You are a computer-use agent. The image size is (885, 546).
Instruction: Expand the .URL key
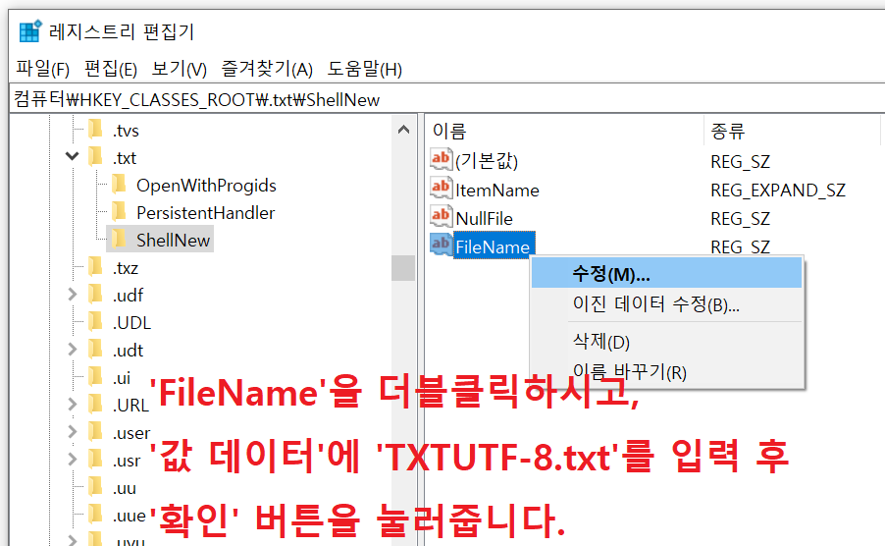(x=73, y=405)
